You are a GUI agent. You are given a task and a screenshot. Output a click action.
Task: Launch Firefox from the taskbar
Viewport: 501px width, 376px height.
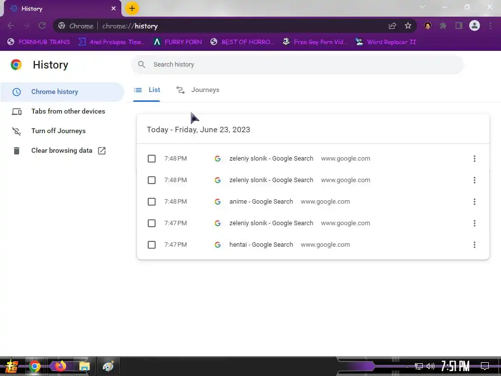(x=60, y=366)
